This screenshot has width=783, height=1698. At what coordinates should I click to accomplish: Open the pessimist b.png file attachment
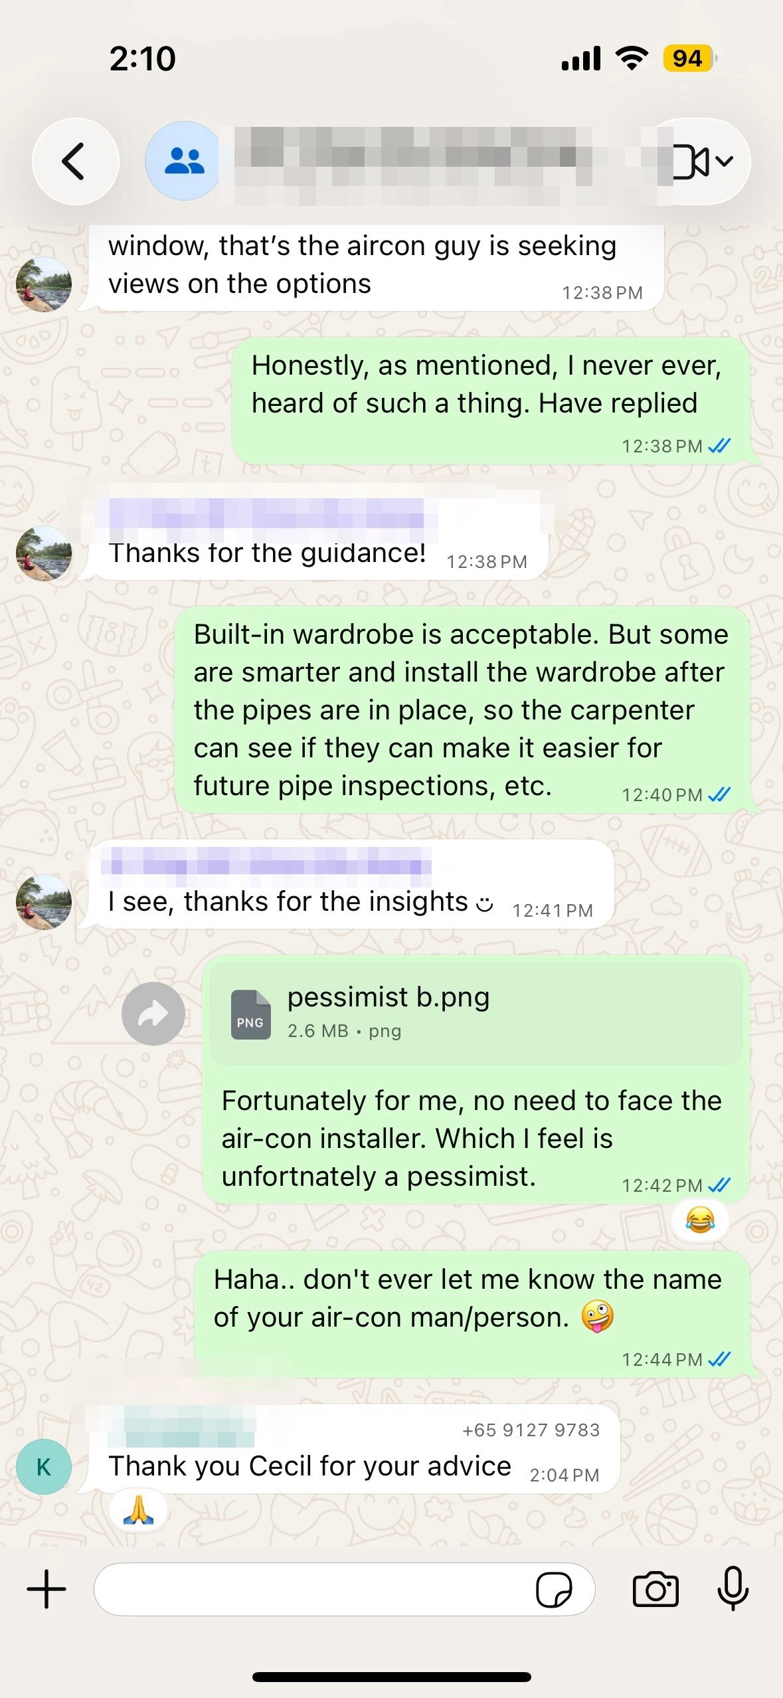coord(476,1013)
